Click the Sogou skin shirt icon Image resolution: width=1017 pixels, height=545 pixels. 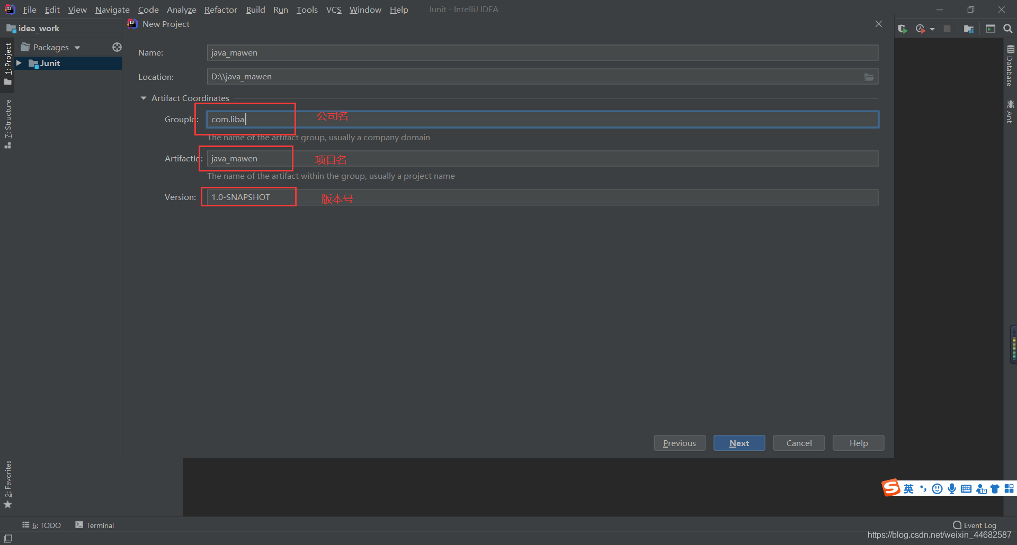tap(995, 488)
